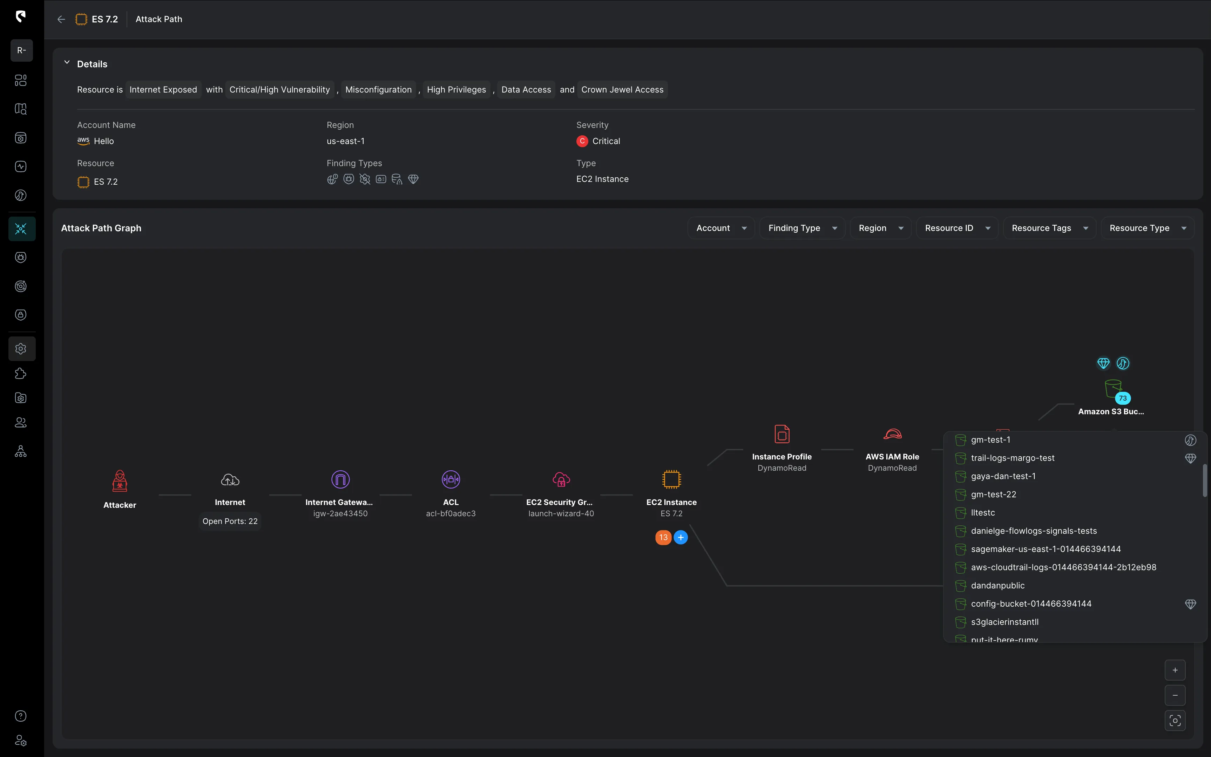
Task: Open the users sidebar icon
Action: (x=21, y=423)
